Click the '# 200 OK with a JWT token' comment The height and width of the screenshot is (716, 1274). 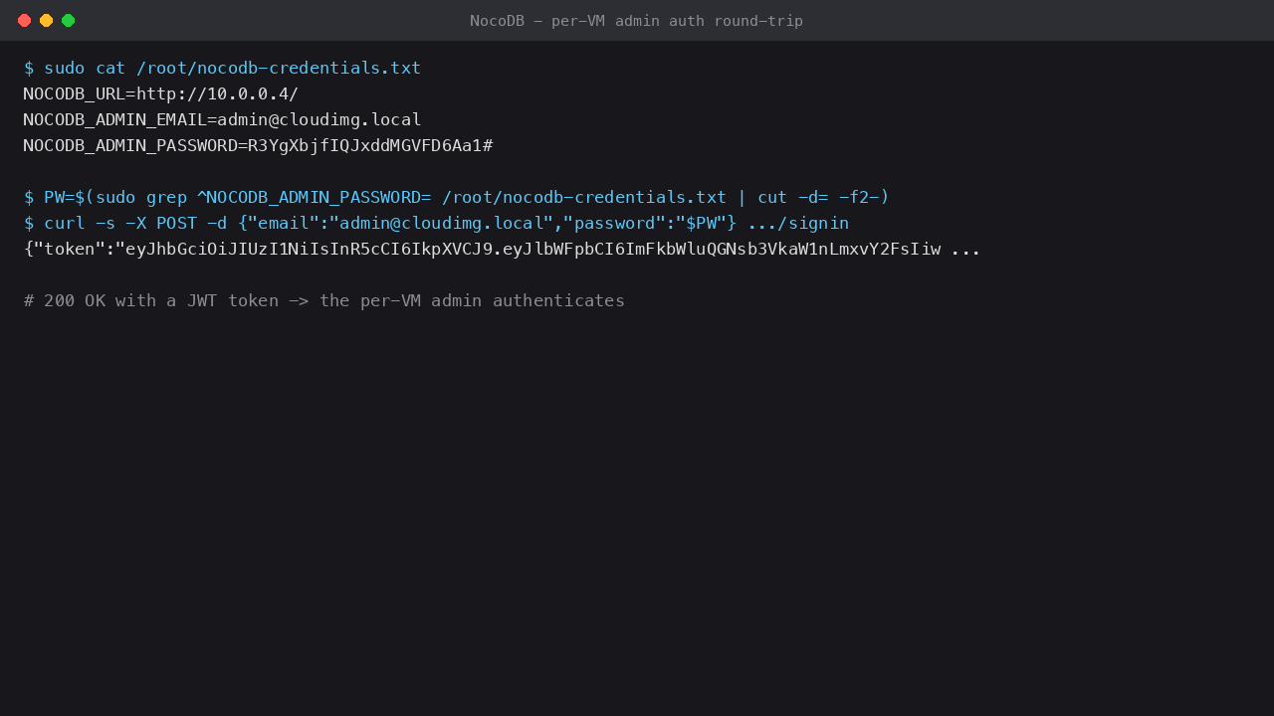coord(324,300)
